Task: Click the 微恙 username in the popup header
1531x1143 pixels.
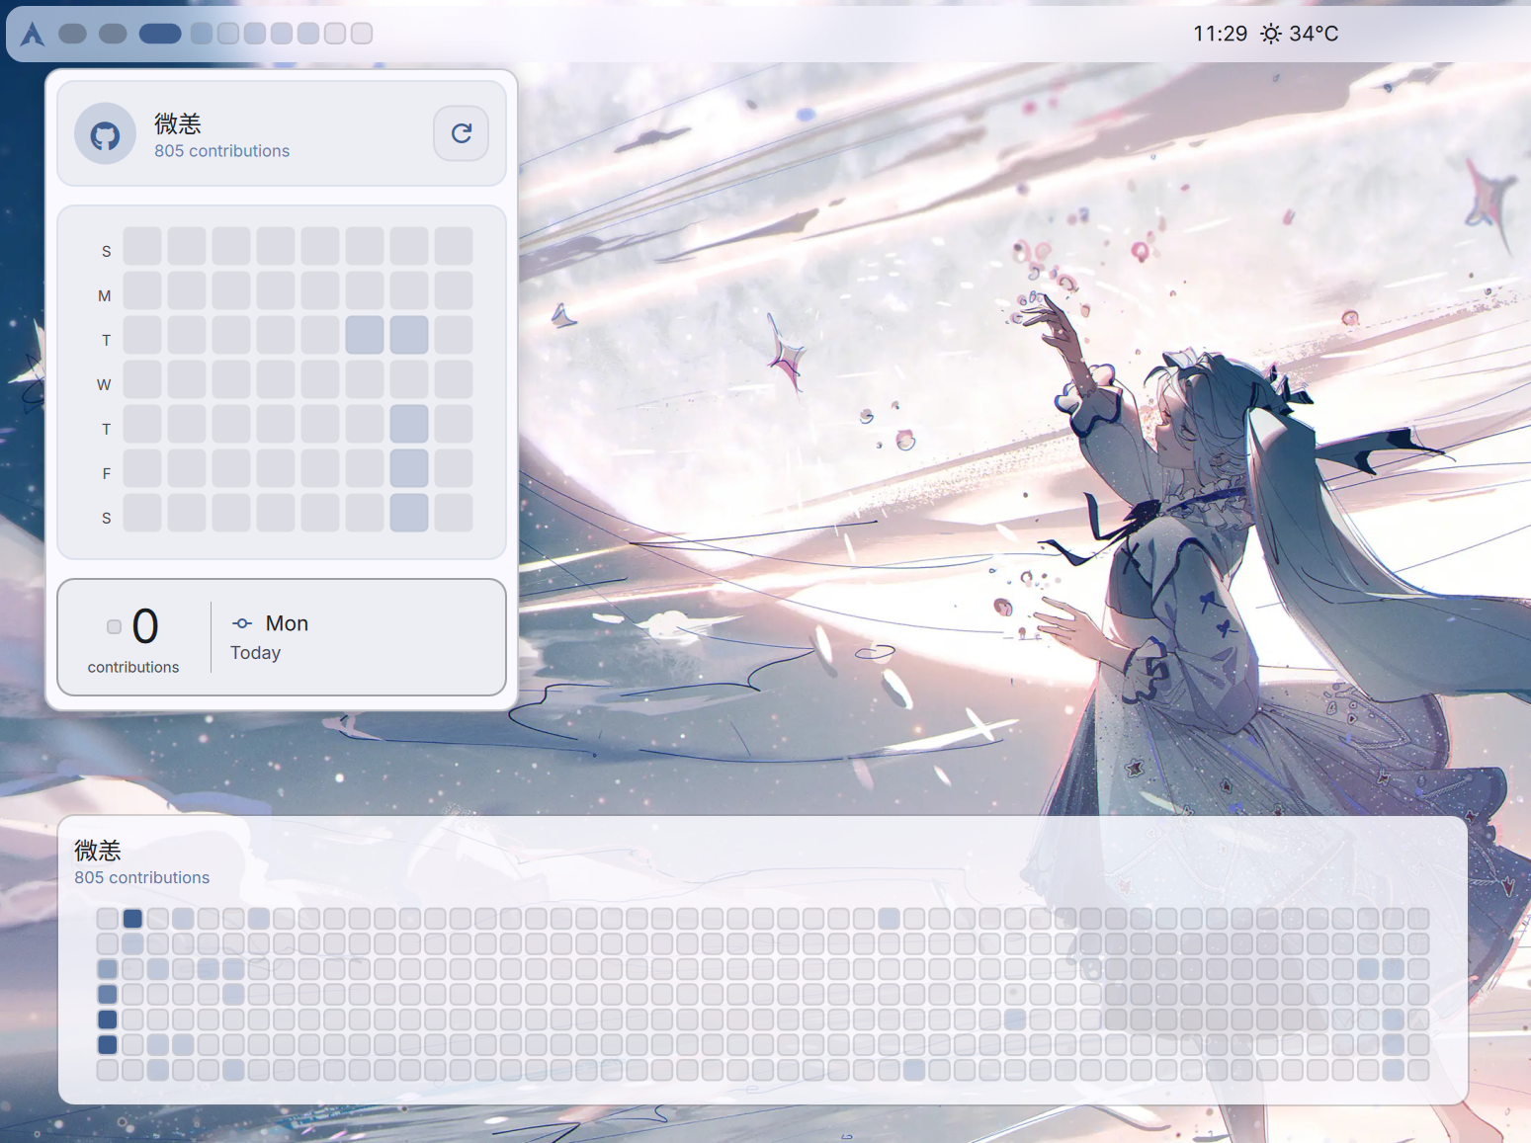Action: click(x=178, y=123)
